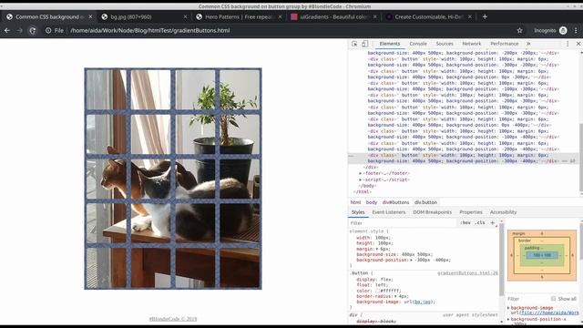This screenshot has height=328, width=583.
Task: Activate the inspect element picker in DevTools
Action: pyautogui.click(x=354, y=44)
